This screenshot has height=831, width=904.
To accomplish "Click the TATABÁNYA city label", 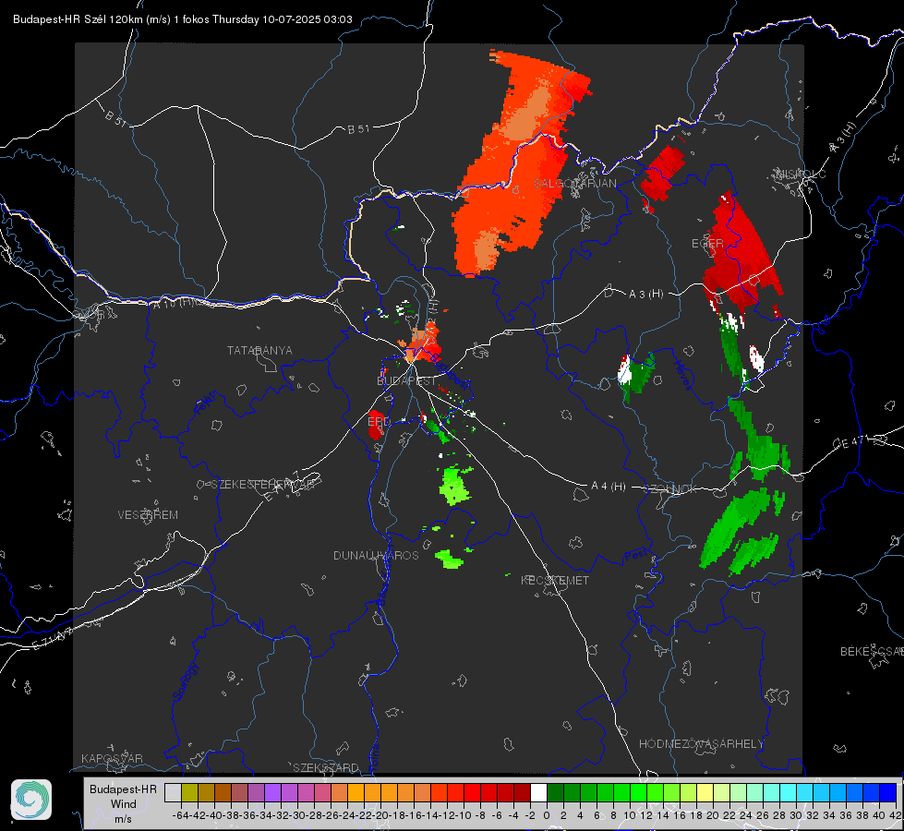I will [x=259, y=350].
